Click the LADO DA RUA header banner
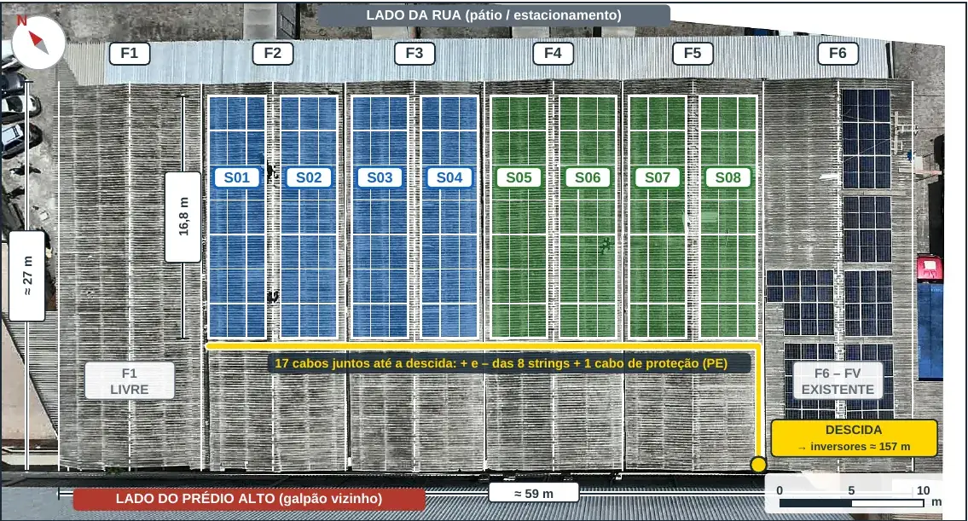 click(494, 15)
